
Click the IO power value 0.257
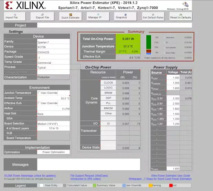[123, 124]
